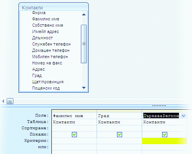Click the Сортиране cell under ДържаваРегион
The height and width of the screenshot is (154, 192).
tap(165, 128)
